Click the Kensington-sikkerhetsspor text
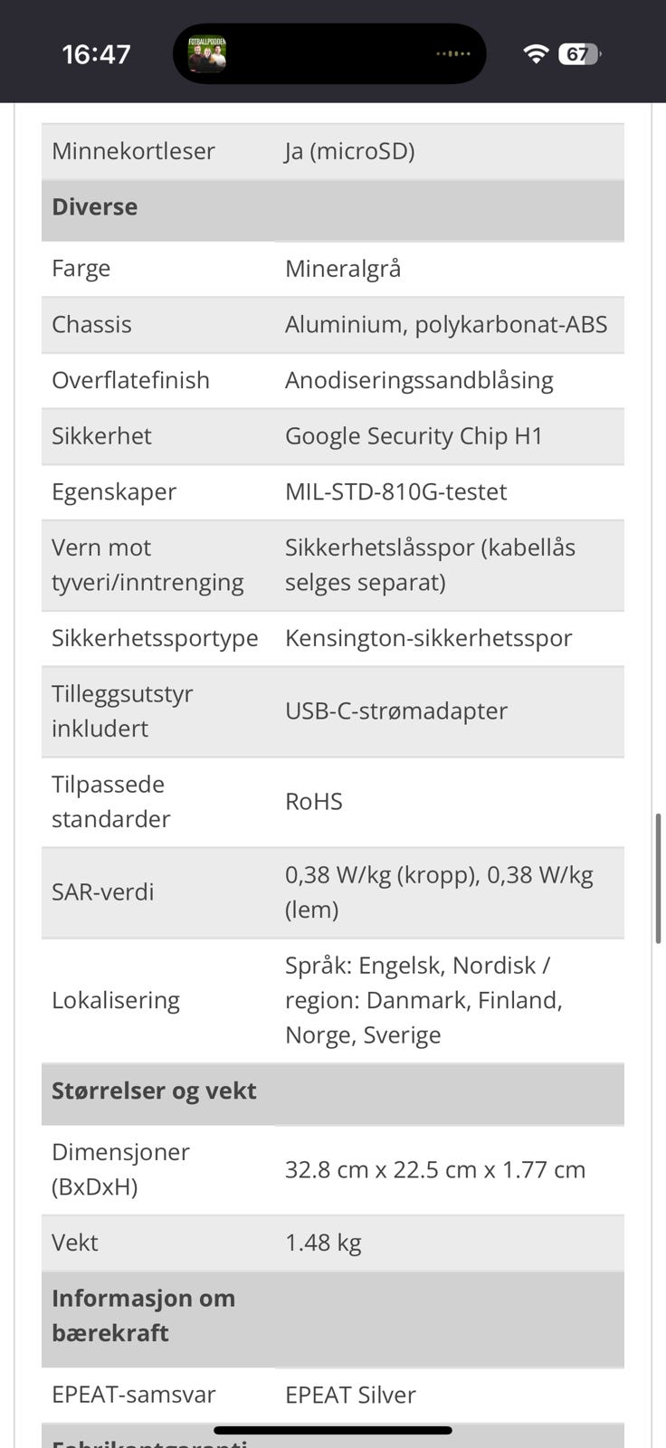666x1448 pixels. tap(428, 638)
